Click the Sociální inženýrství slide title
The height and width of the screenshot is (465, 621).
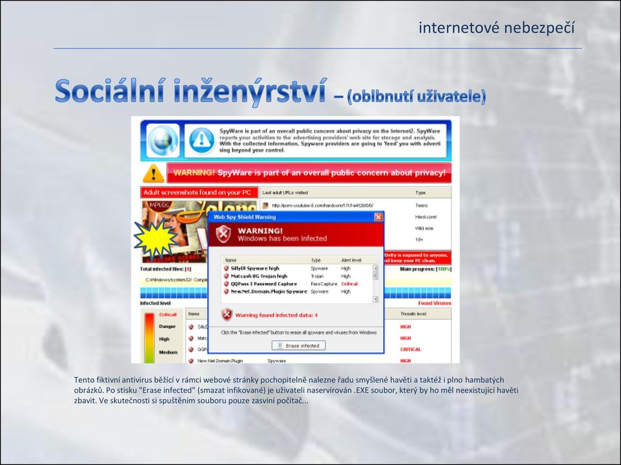(191, 92)
